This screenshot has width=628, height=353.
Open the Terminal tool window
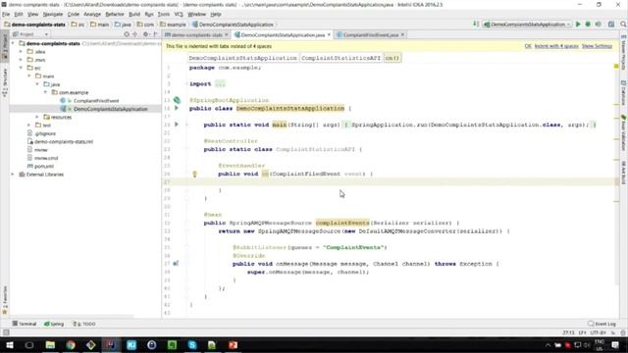(x=25, y=324)
